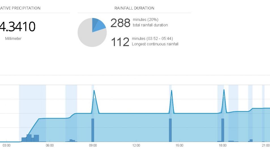Click the dark blue slice of the pie chart
270x151 pixels.
coord(95,23)
